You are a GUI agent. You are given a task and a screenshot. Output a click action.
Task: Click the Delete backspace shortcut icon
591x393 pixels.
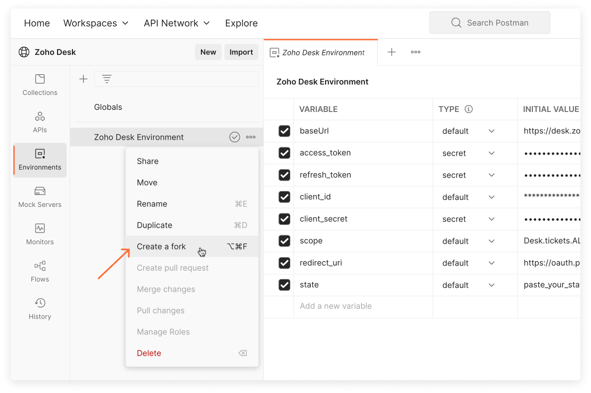242,353
